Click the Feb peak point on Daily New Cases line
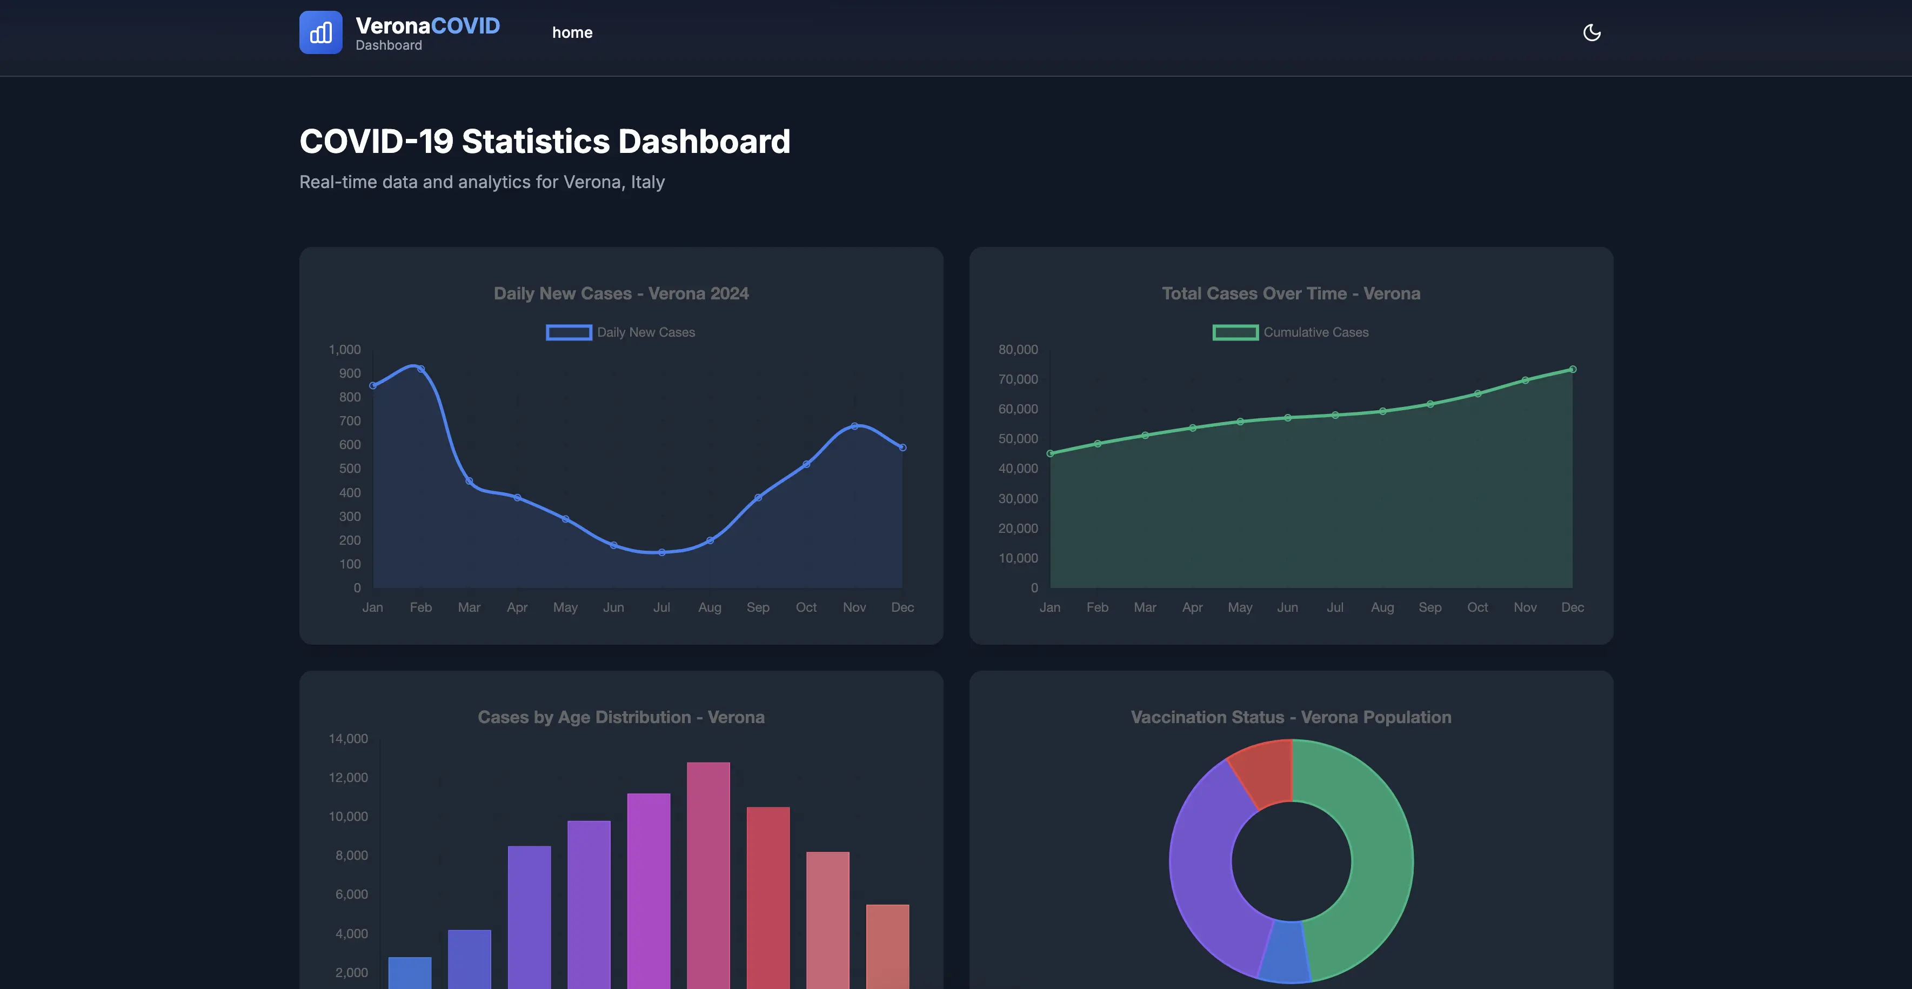 click(x=421, y=369)
